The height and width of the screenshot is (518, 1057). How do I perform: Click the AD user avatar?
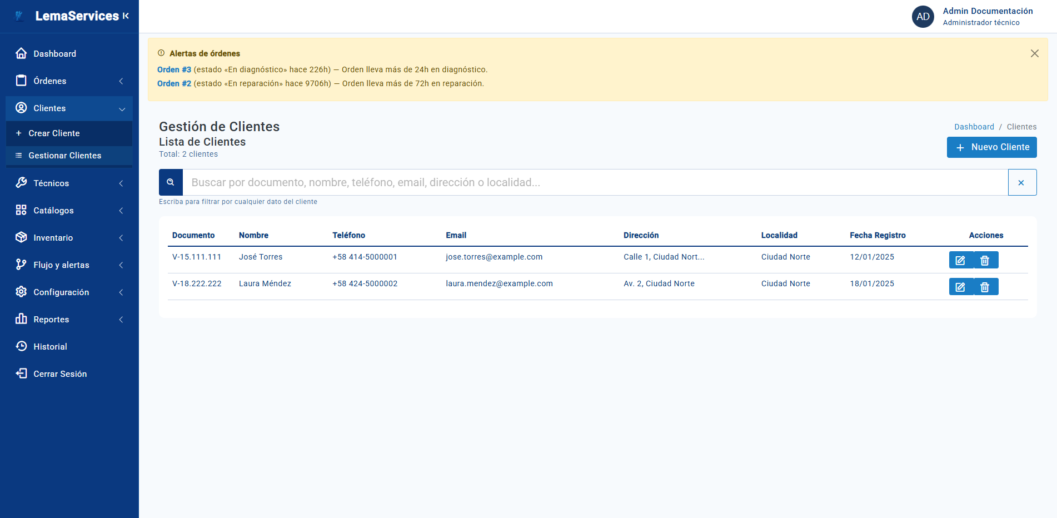pos(923,17)
